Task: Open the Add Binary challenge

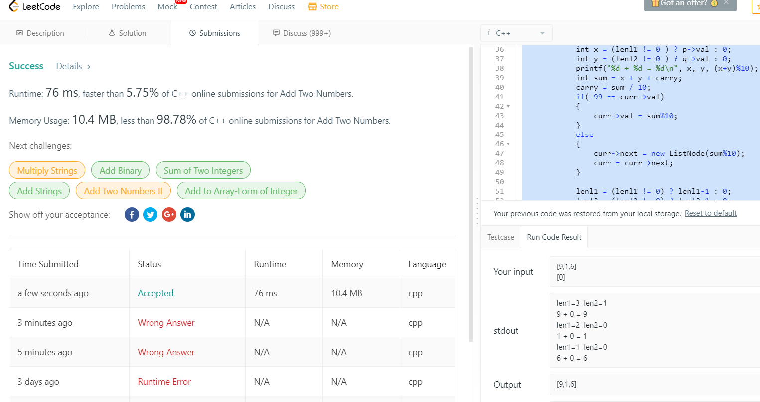Action: [120, 170]
